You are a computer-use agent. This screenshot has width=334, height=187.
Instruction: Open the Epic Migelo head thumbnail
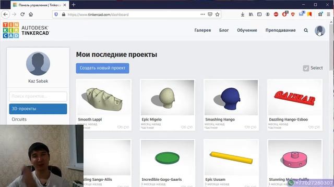click(x=168, y=98)
